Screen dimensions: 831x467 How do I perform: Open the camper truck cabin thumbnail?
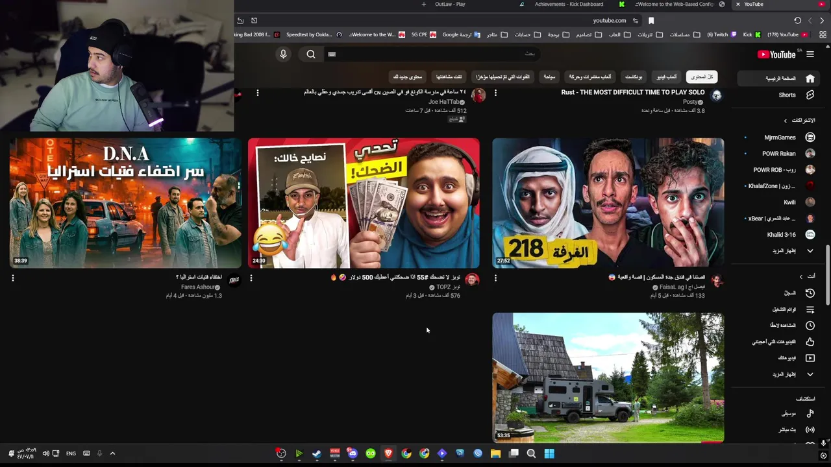[608, 377]
